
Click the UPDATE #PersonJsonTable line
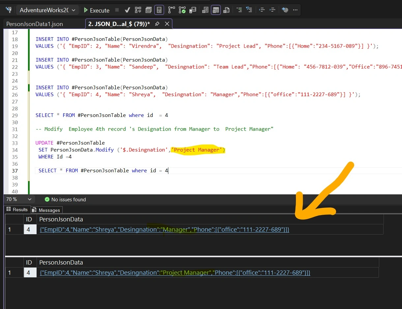pyautogui.click(x=70, y=143)
